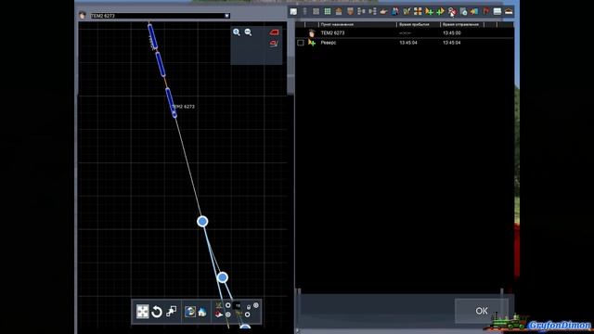The width and height of the screenshot is (594, 334).
Task: Click the white document icon at toolbar start
Action: pyautogui.click(x=293, y=12)
